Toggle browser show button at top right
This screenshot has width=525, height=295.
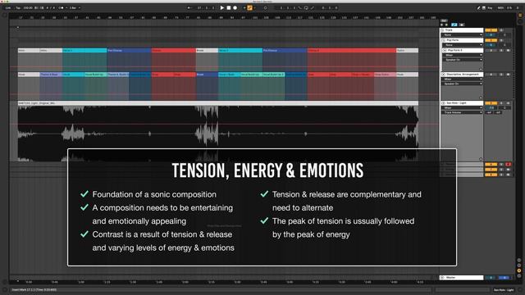click(520, 15)
